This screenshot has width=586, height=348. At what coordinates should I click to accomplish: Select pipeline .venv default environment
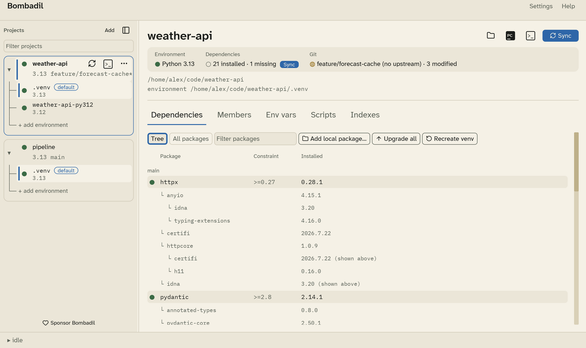point(75,174)
